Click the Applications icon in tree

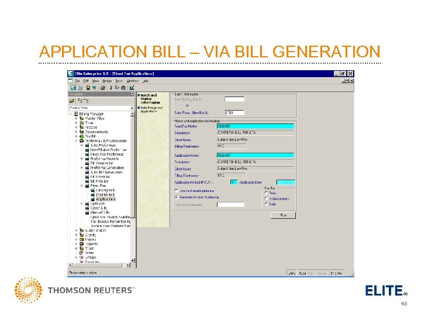(x=92, y=199)
